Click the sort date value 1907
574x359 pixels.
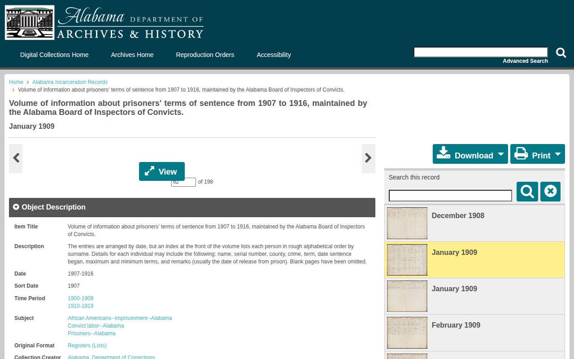pos(74,286)
